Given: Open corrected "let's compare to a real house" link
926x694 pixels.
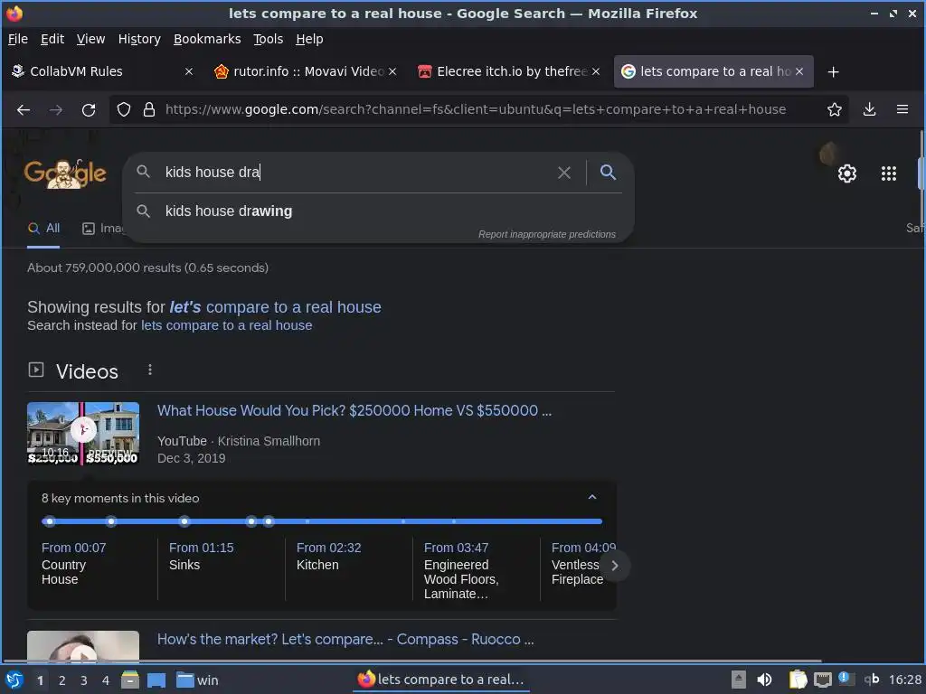Looking at the screenshot, I should click(x=275, y=307).
